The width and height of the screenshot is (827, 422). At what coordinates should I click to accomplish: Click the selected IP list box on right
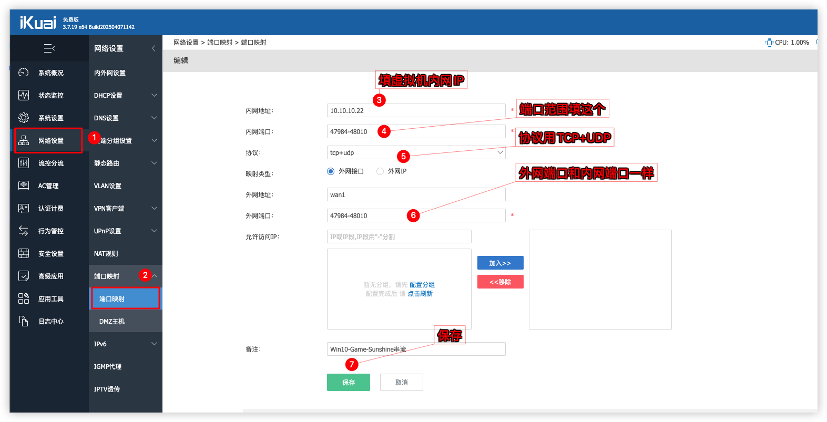pos(600,280)
